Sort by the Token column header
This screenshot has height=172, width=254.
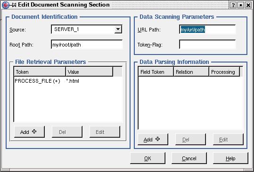click(40, 71)
